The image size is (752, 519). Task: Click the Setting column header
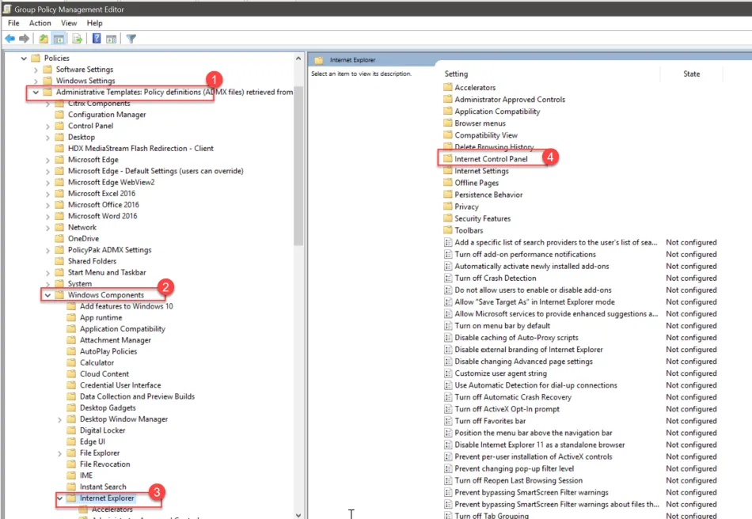point(457,74)
